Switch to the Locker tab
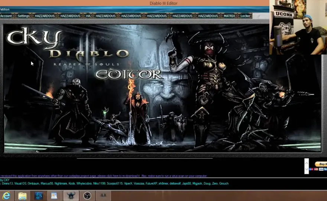The height and width of the screenshot is (201, 327). [x=245, y=16]
